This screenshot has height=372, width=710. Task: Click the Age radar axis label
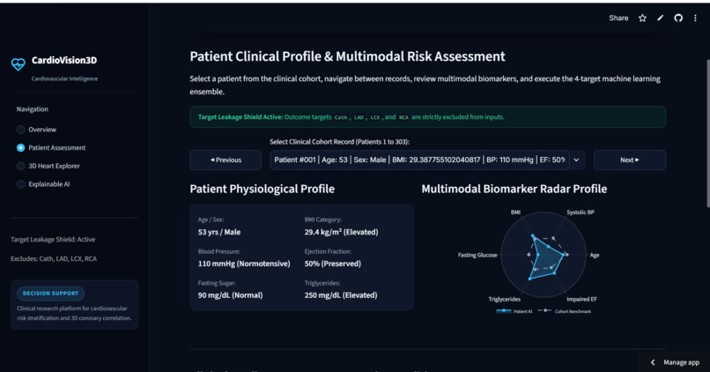pos(594,255)
